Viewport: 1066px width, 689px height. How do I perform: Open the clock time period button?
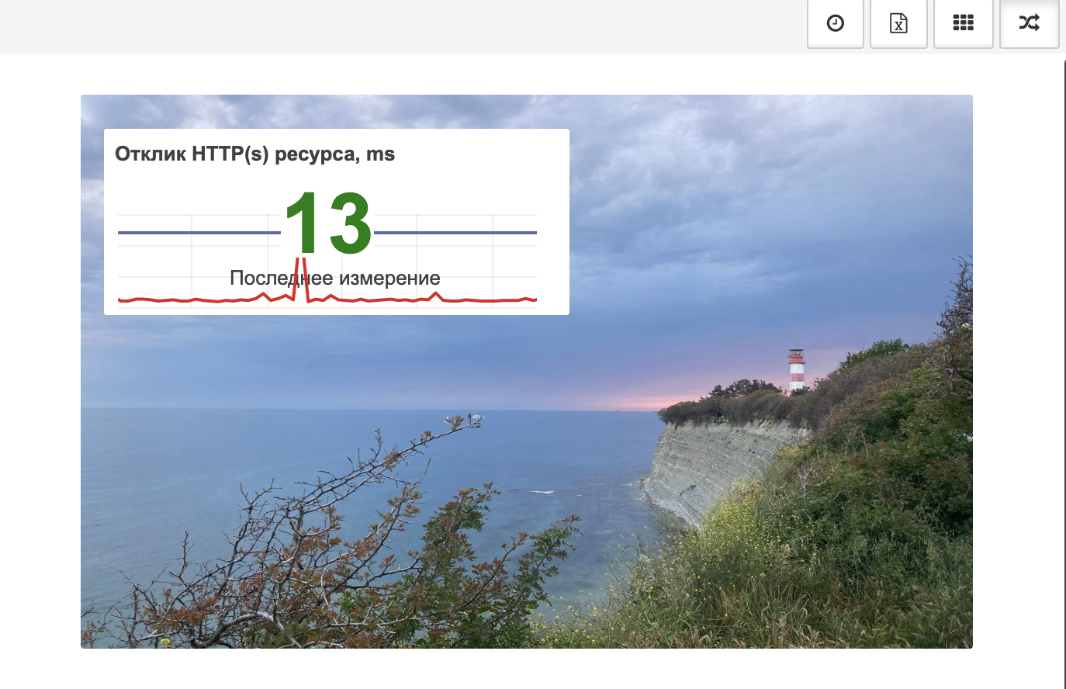(836, 23)
